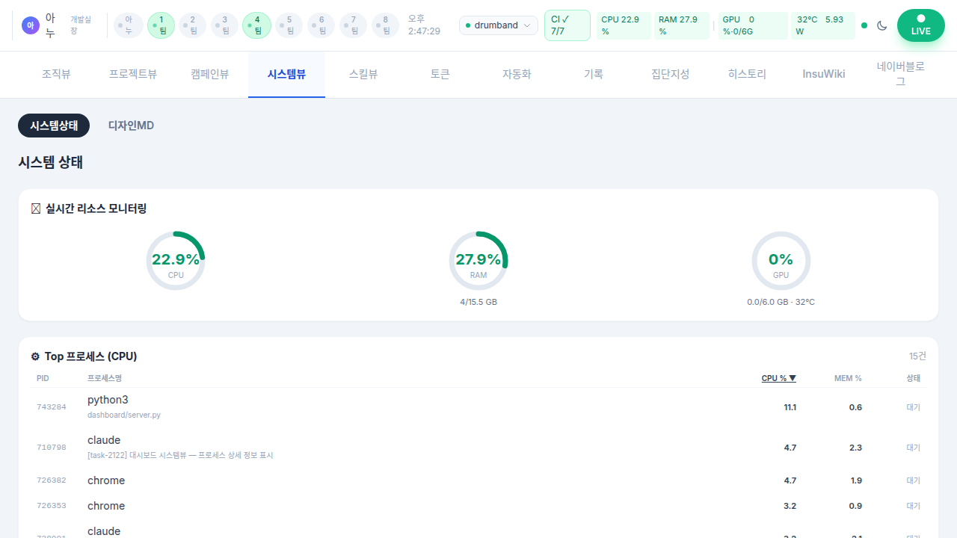This screenshot has height=538, width=957.
Task: Click the CPU 22.9% header indicator
Action: 624,25
